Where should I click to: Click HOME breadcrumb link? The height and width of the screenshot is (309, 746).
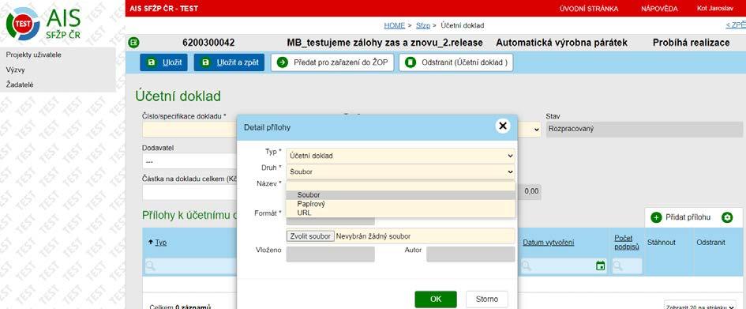point(395,25)
